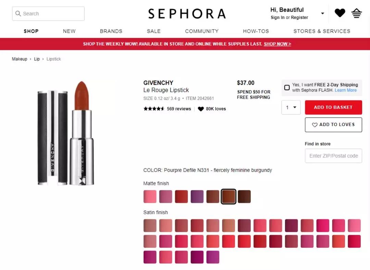Choose the purple matte finish swatch
The width and height of the screenshot is (370, 270).
(197, 197)
